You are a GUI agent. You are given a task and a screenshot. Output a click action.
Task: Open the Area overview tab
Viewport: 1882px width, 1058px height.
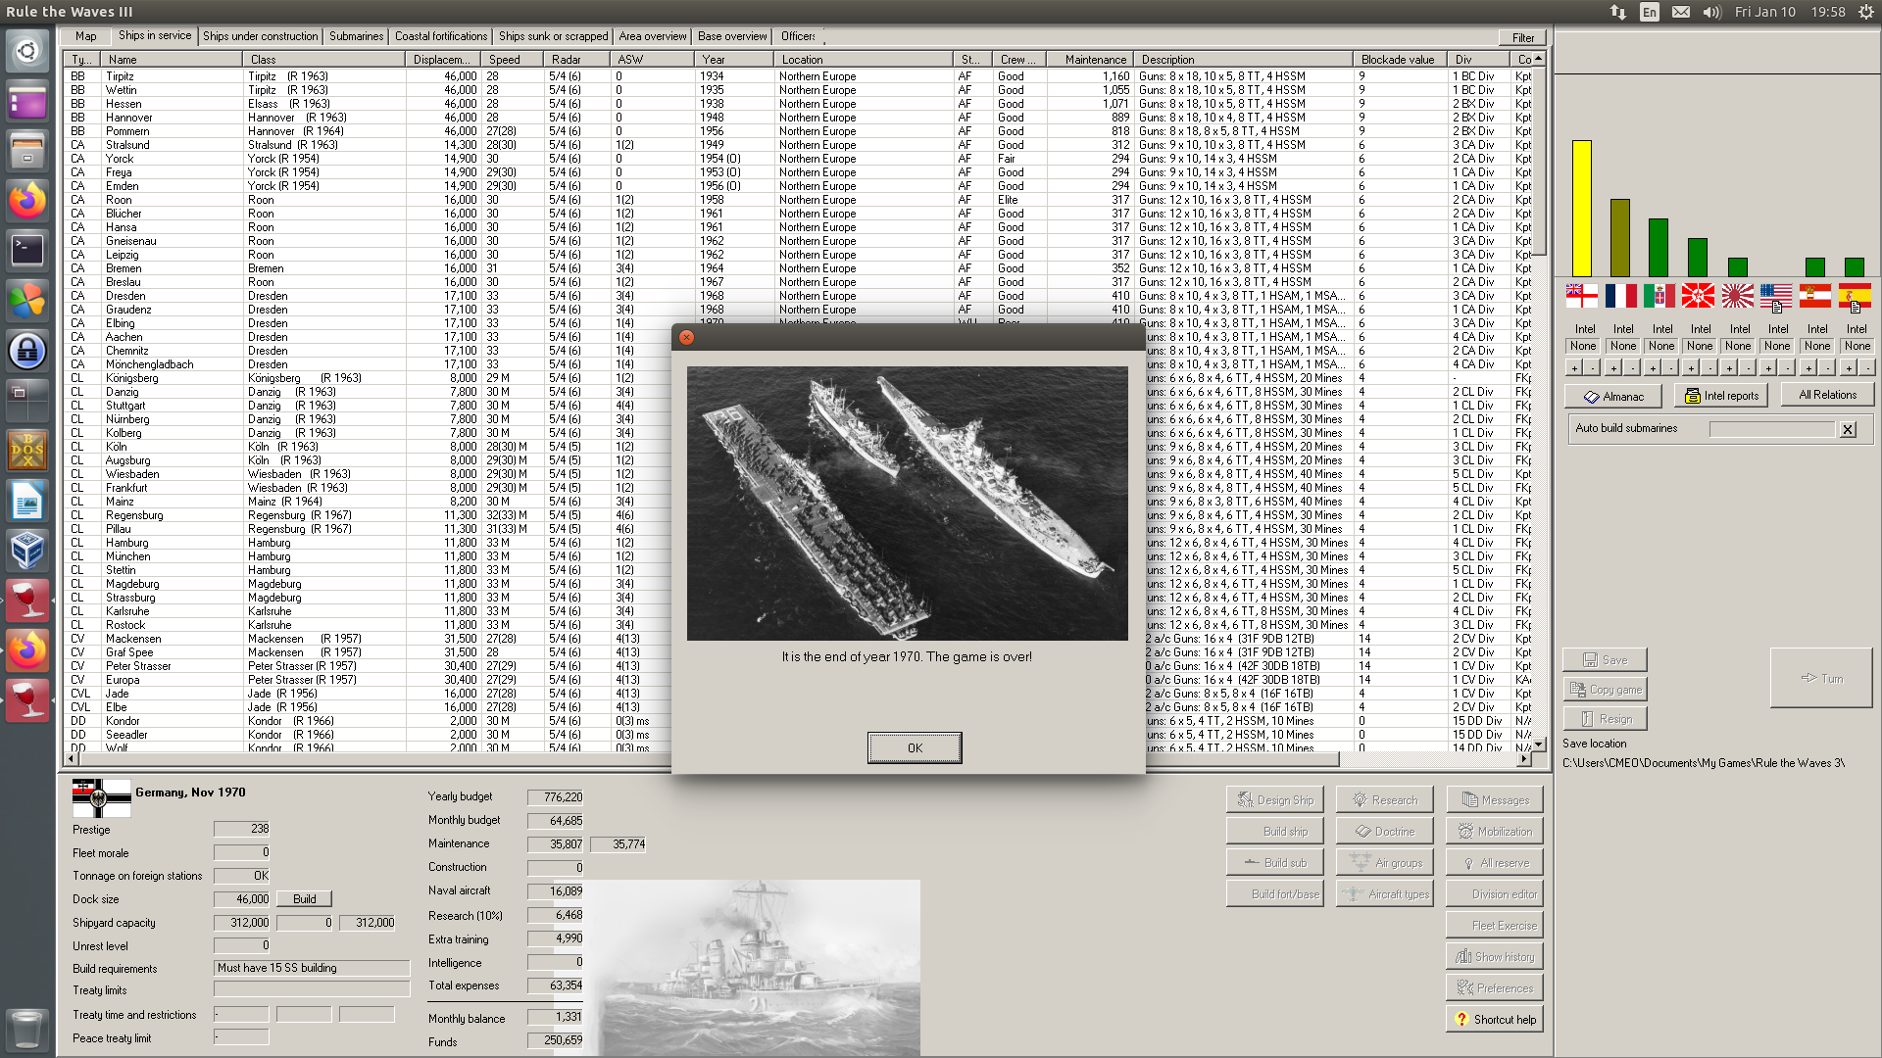(x=652, y=36)
